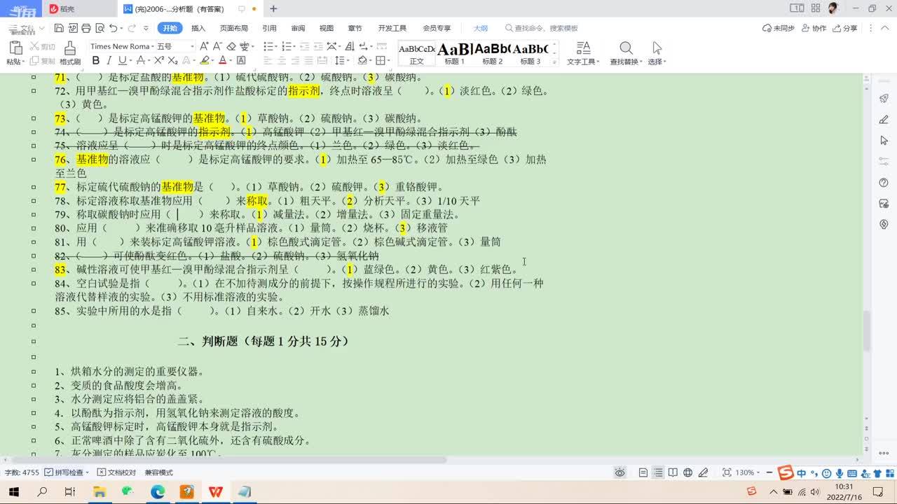Click the superscript X² icon
This screenshot has width=897, height=504.
point(160,61)
